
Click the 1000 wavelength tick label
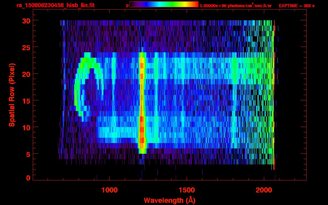click(x=110, y=190)
